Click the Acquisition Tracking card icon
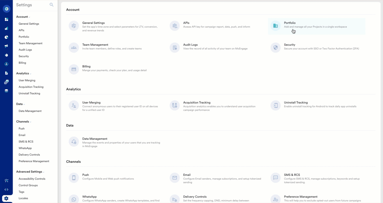 point(175,105)
